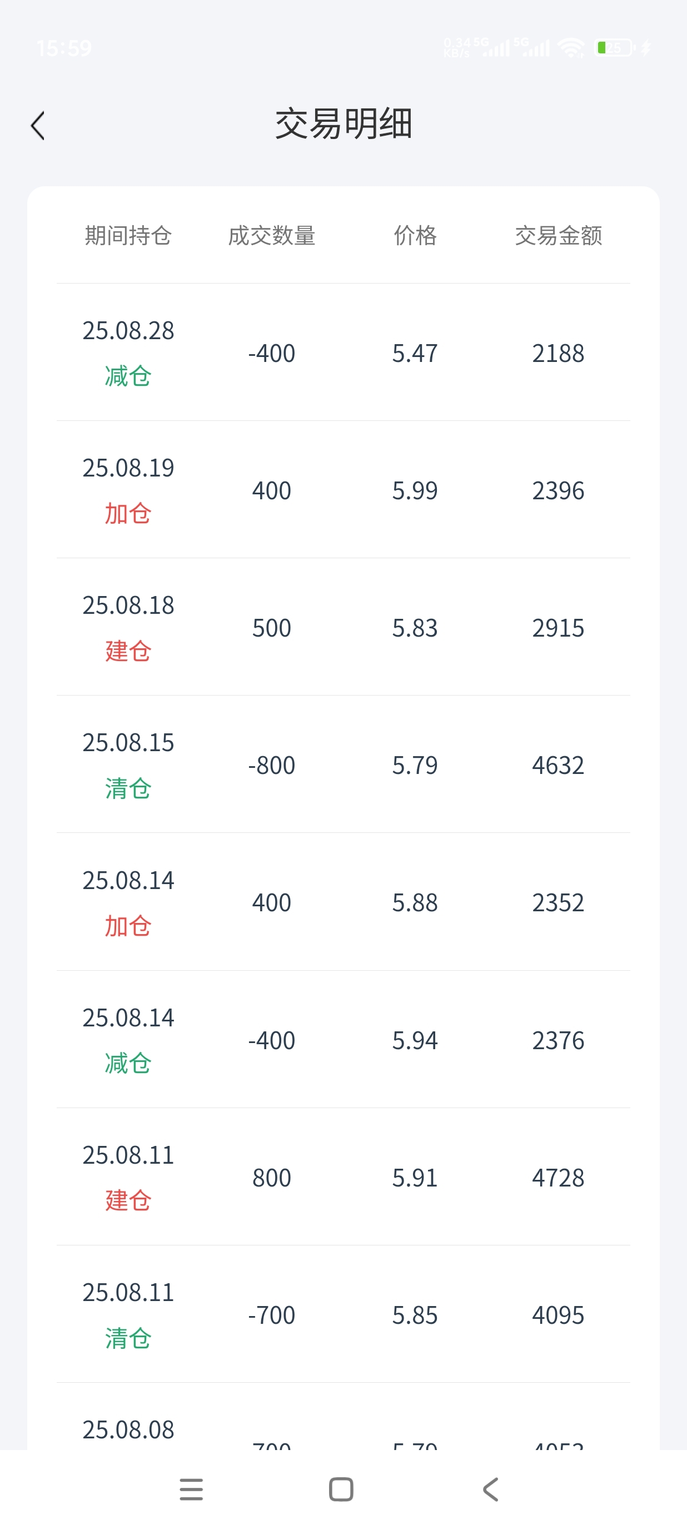687x1529 pixels.
Task: Select the 25.08.18 建仓 entry
Action: (x=343, y=627)
